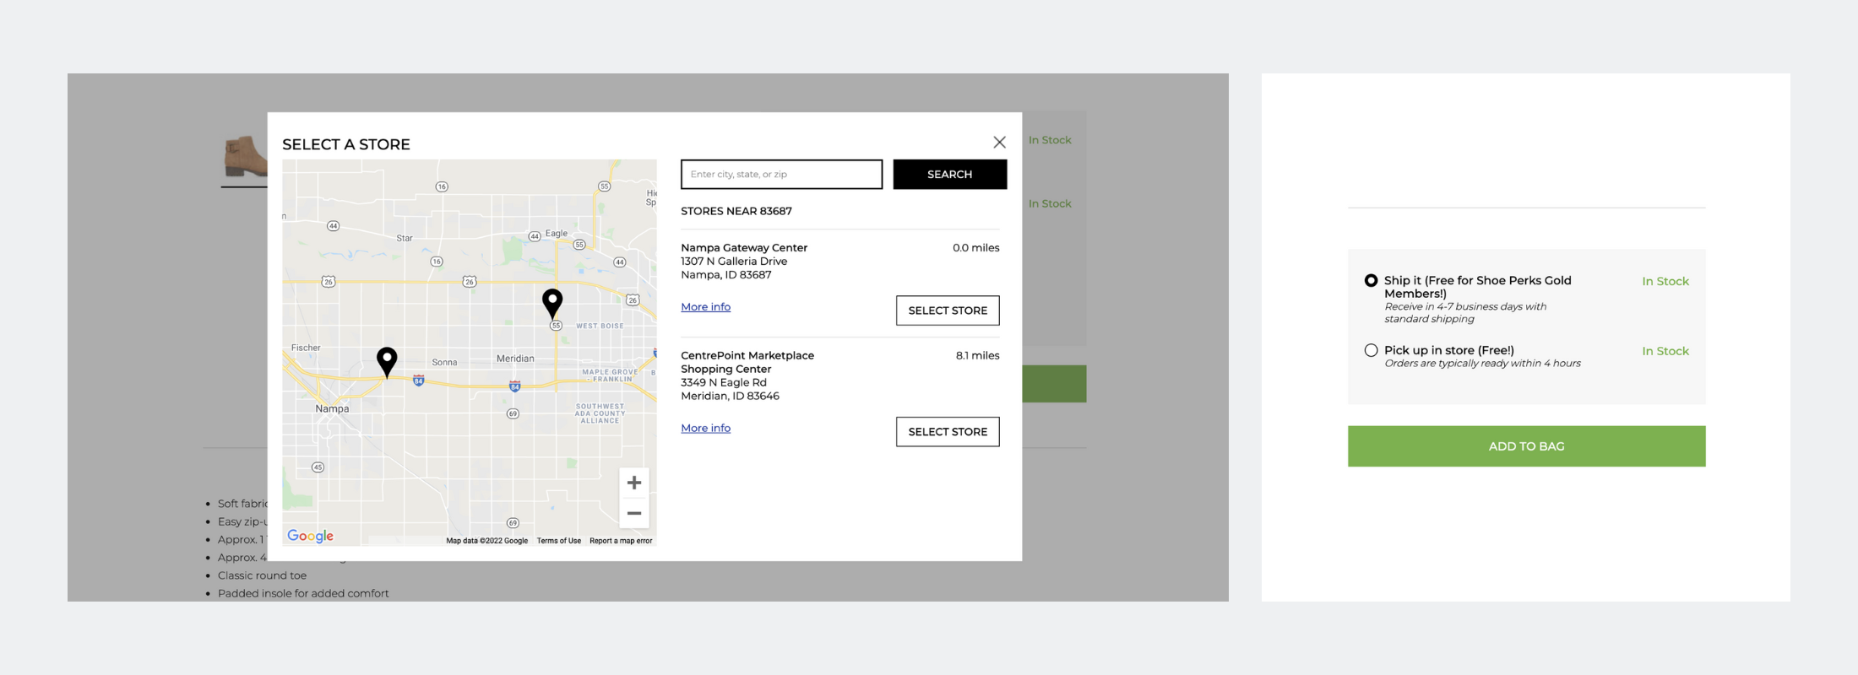Open the map Terms of Use link
Screen dimensions: 1858x675
(559, 541)
